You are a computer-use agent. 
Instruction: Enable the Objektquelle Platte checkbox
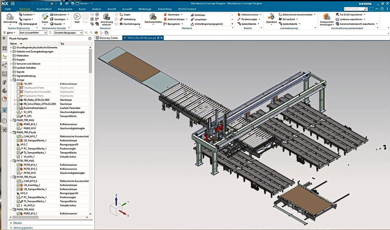tap(18, 88)
